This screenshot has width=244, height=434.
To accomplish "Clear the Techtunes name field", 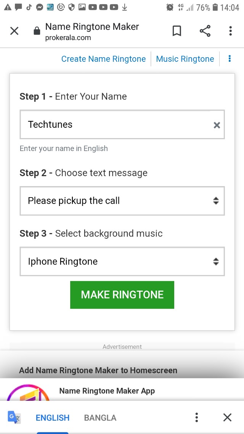I will 217,125.
